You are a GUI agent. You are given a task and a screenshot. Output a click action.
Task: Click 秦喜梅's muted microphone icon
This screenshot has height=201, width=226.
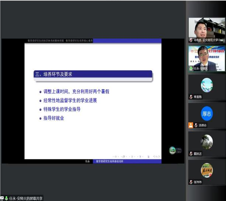pos(191,97)
